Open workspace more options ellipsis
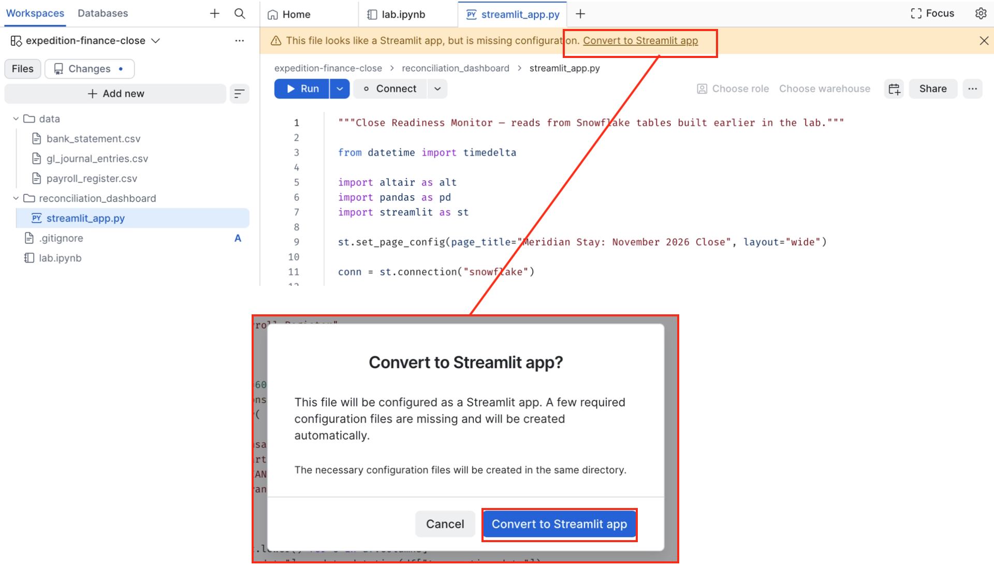 pyautogui.click(x=239, y=40)
